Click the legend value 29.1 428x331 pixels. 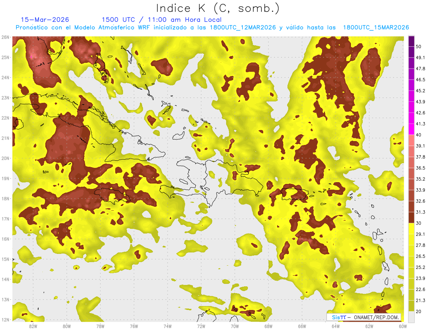tap(420, 234)
